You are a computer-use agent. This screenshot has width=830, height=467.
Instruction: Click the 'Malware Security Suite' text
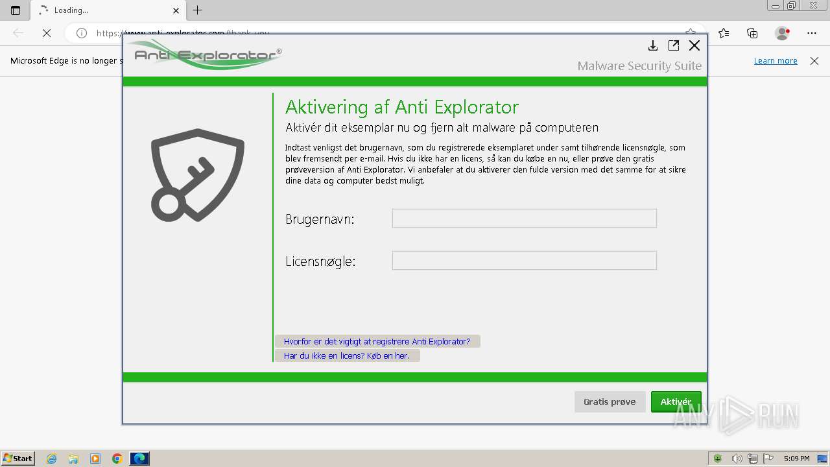[x=639, y=66]
